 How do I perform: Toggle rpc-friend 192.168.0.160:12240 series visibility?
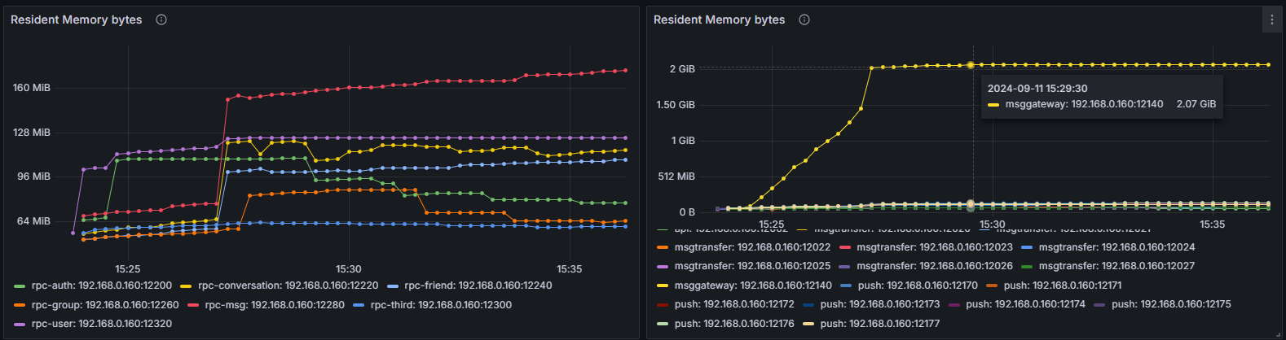[x=478, y=286]
